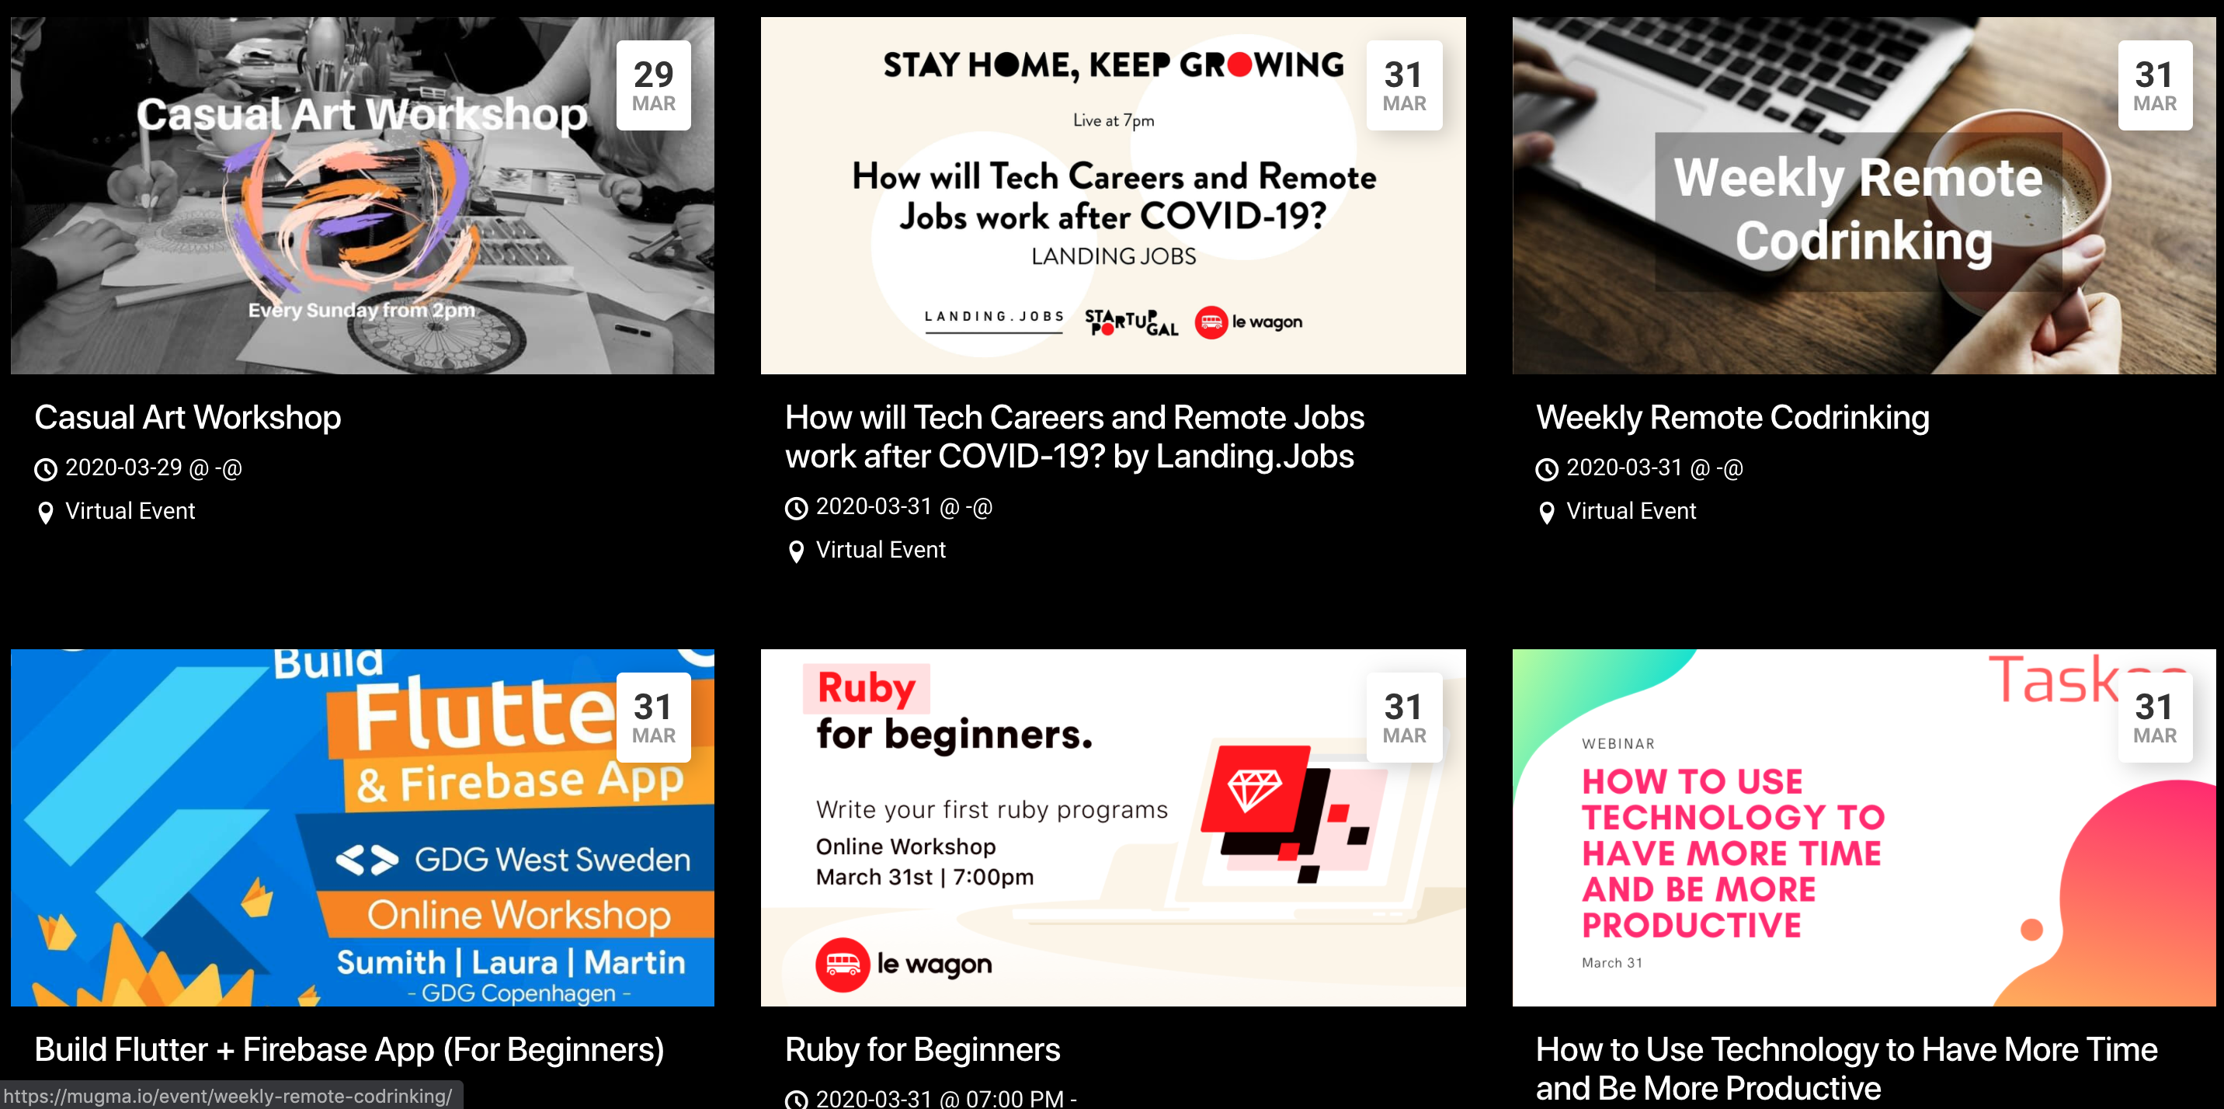Click the clock icon under Ruby for Beginners
The width and height of the screenshot is (2224, 1109).
[x=796, y=1100]
